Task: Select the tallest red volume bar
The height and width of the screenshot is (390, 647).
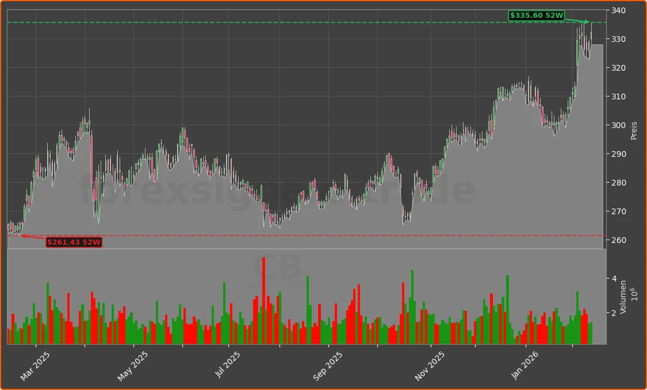Action: click(x=263, y=299)
